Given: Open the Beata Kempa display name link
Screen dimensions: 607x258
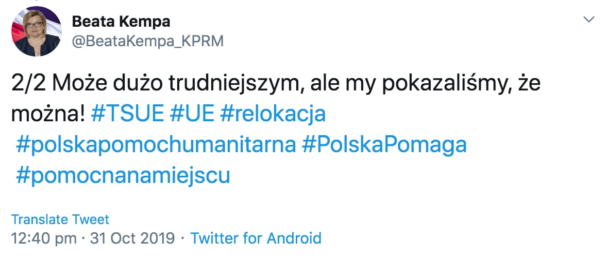Looking at the screenshot, I should pyautogui.click(x=121, y=22).
